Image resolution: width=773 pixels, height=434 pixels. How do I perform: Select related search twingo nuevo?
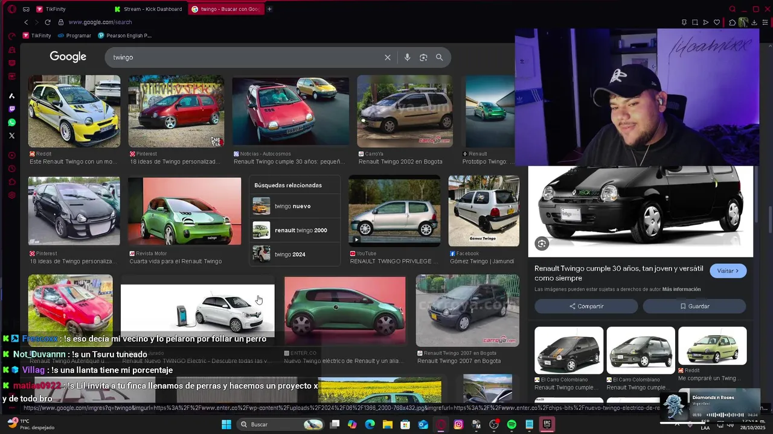pyautogui.click(x=295, y=206)
